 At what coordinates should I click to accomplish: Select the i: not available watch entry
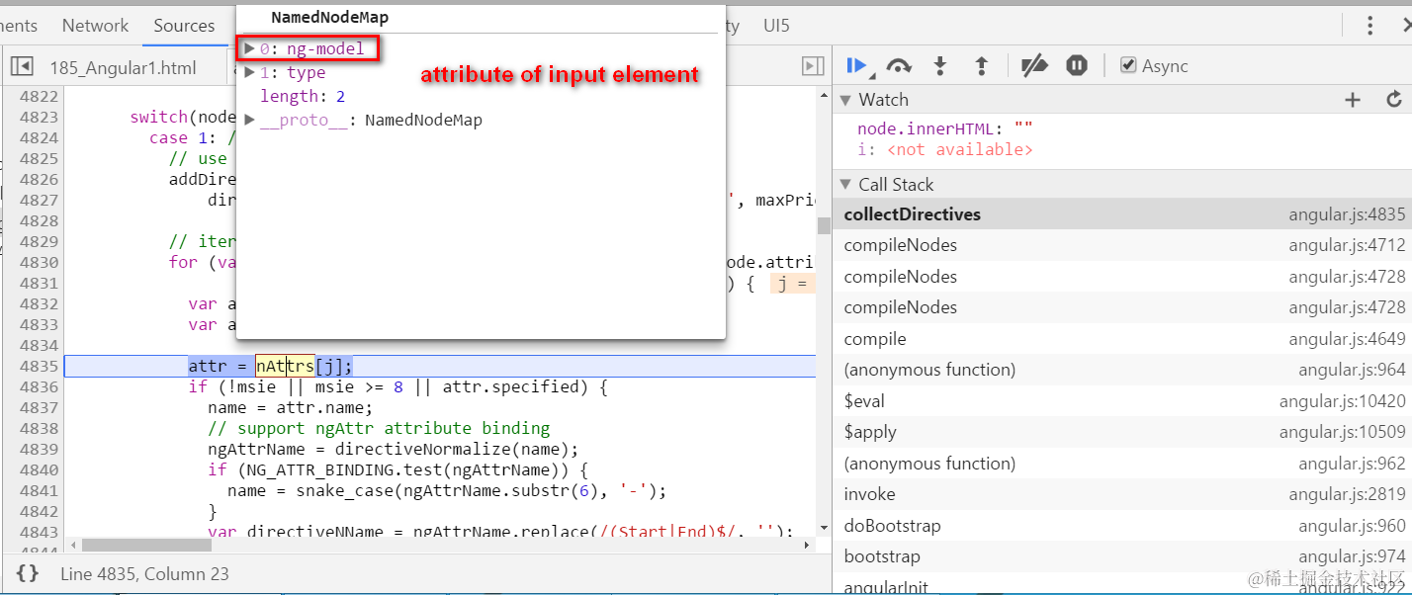point(945,149)
